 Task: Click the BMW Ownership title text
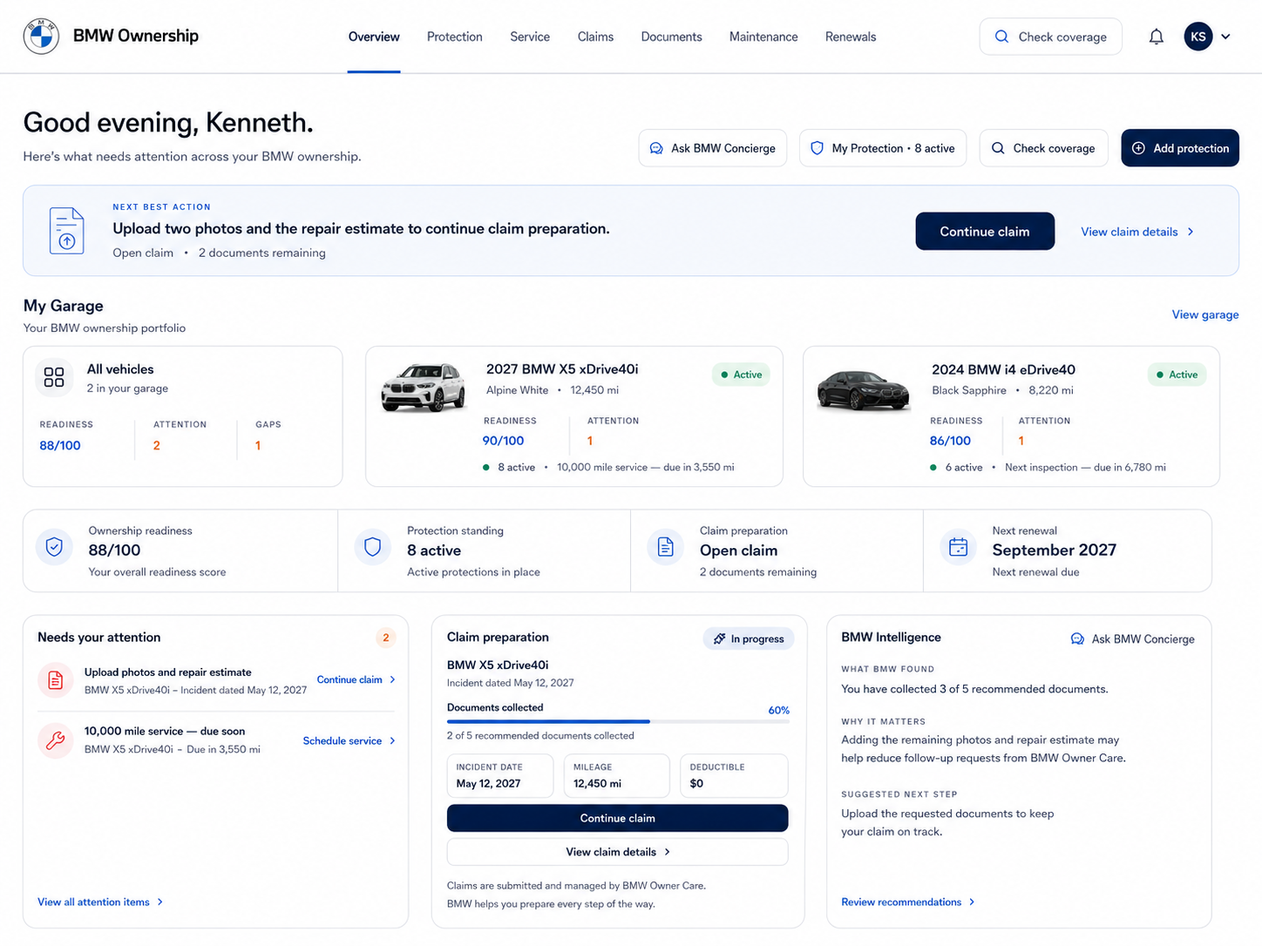tap(136, 36)
